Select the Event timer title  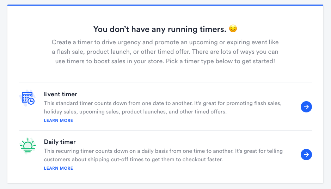[x=61, y=94]
